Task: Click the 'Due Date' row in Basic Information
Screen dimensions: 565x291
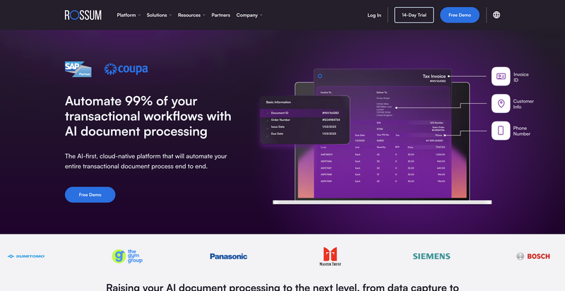Action: pos(305,133)
